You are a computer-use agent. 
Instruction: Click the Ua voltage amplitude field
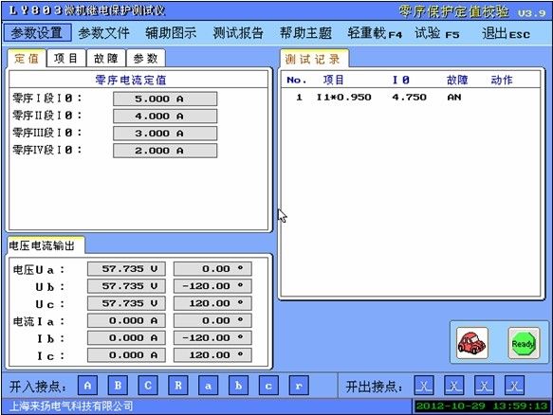126,269
